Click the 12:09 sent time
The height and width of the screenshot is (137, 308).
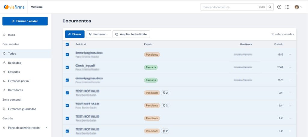tap(280, 67)
